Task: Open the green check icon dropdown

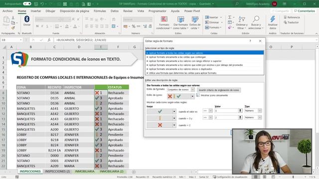Action: pyautogui.click(x=174, y=111)
